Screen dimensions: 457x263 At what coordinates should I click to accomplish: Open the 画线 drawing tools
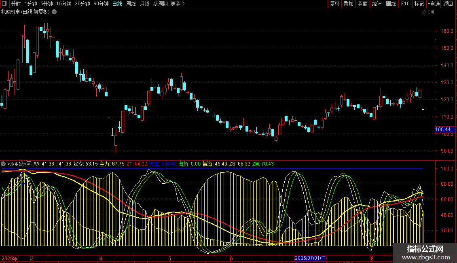391,4
